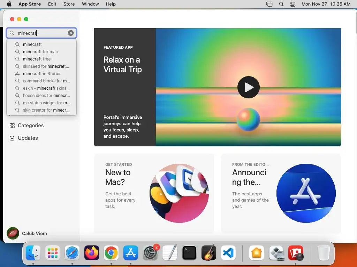Click the New to Mac app icons artwork
The image size is (357, 267).
coord(179,193)
